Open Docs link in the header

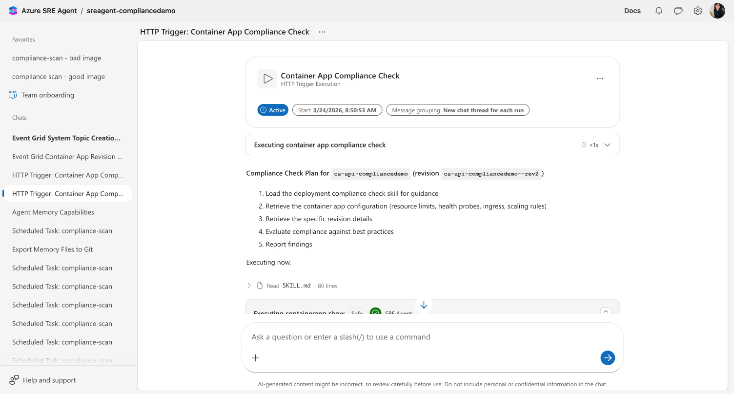click(x=632, y=11)
